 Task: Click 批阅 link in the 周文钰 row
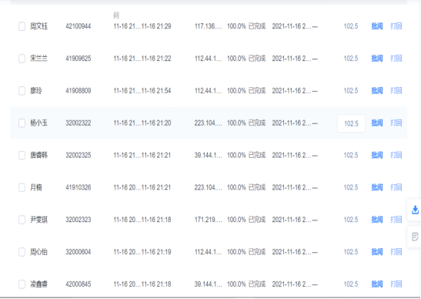377,26
